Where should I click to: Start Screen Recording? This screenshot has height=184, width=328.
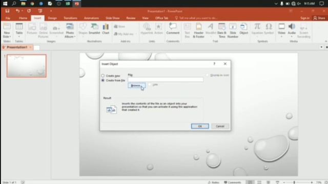304,31
